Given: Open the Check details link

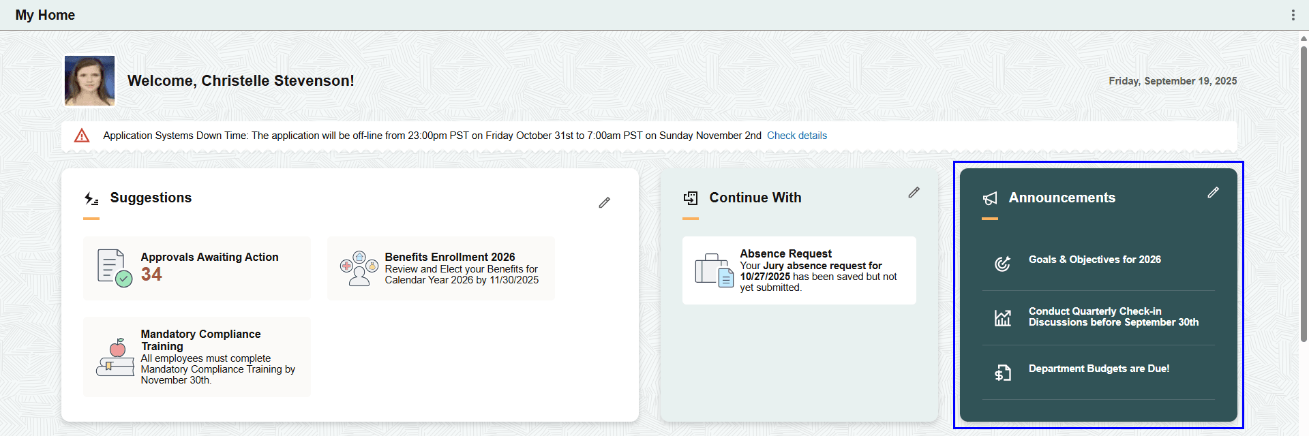Looking at the screenshot, I should click(x=796, y=135).
